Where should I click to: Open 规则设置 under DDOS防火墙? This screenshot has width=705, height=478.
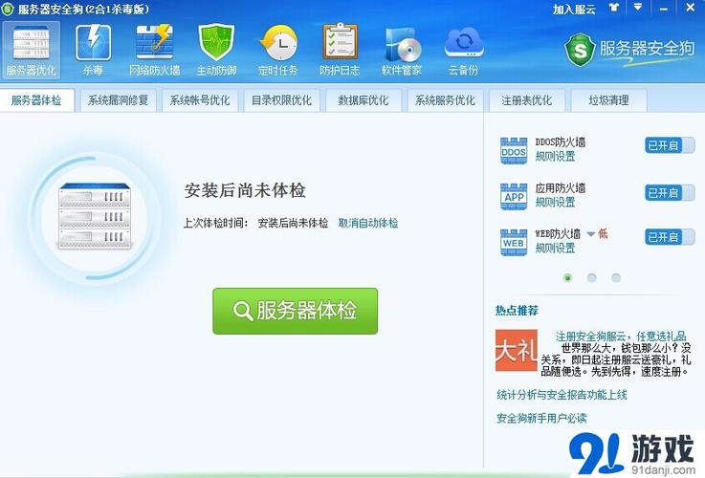(x=555, y=157)
